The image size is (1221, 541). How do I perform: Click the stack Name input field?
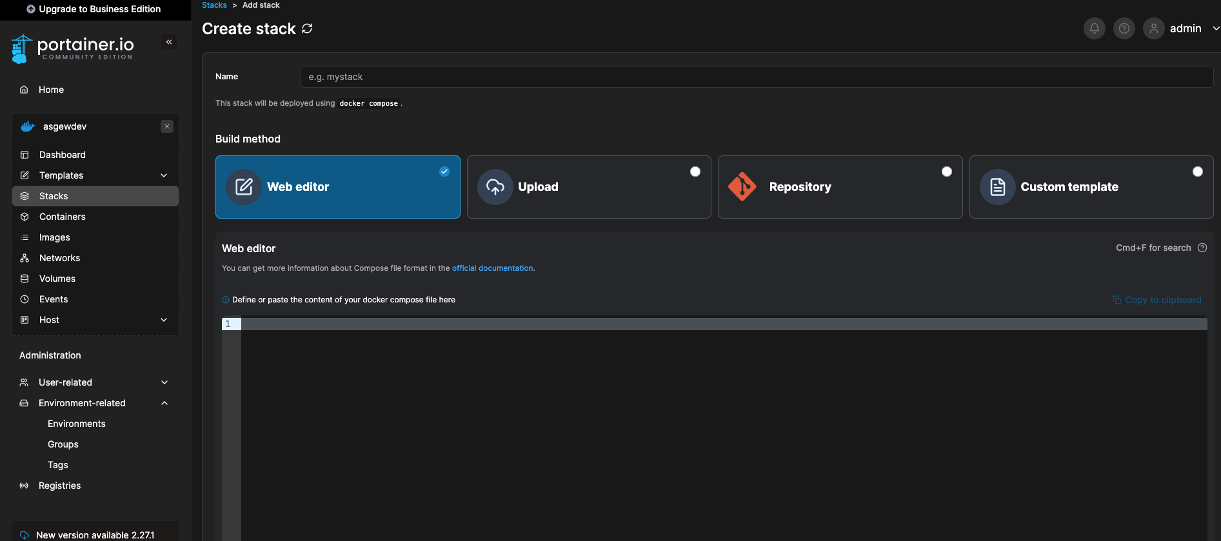coord(756,77)
